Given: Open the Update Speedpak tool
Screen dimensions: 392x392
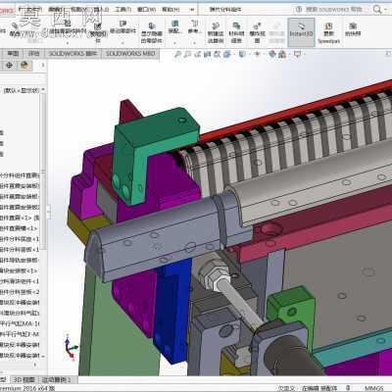Looking at the screenshot, I should tap(328, 32).
